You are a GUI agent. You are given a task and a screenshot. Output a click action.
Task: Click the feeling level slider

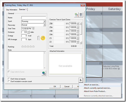38,38
